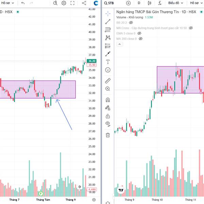Open the forecast position tool

[x=108, y=46]
